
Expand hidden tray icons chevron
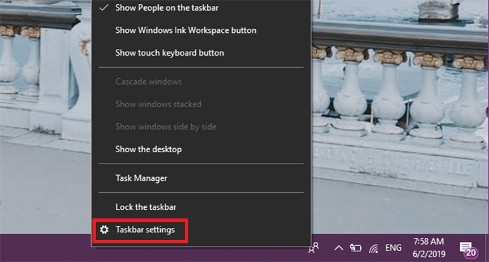[339, 248]
